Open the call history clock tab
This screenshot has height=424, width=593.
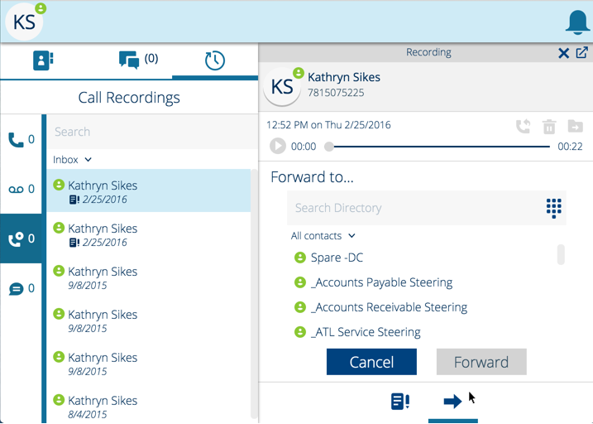pos(214,60)
